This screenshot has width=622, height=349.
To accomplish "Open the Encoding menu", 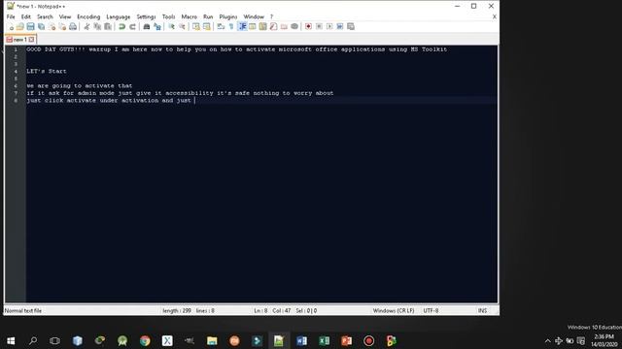I will (x=88, y=16).
